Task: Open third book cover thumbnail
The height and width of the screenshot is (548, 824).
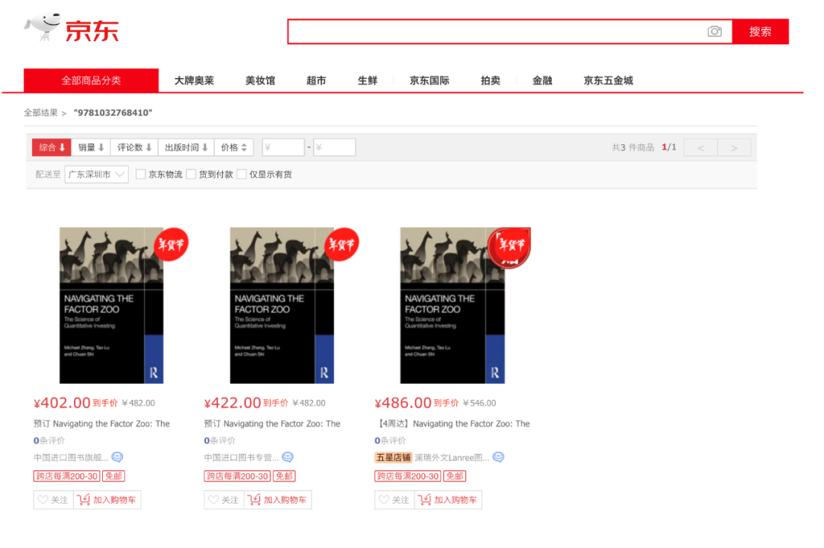Action: click(452, 305)
